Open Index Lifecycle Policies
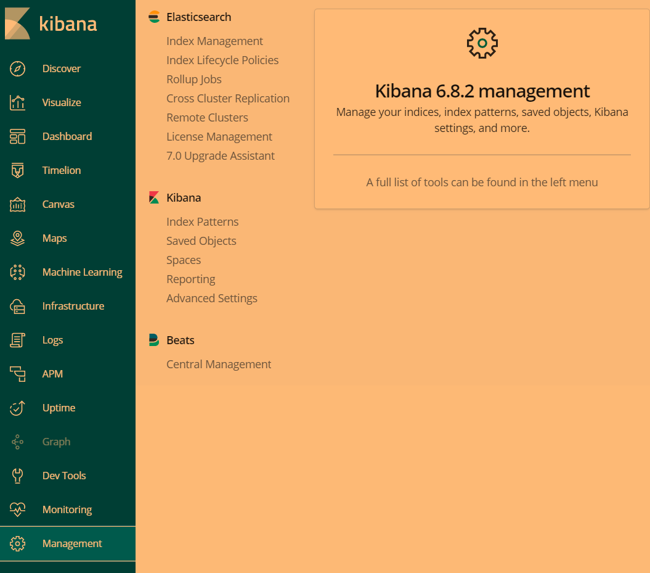Image resolution: width=650 pixels, height=573 pixels. pos(222,60)
